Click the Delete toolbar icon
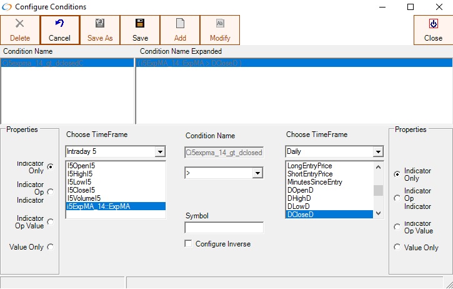Image resolution: width=453 pixels, height=289 pixels. coord(19,24)
